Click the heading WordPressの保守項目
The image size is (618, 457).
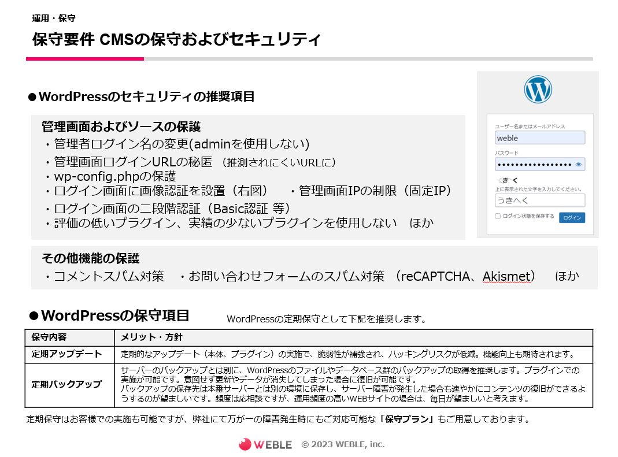point(109,315)
